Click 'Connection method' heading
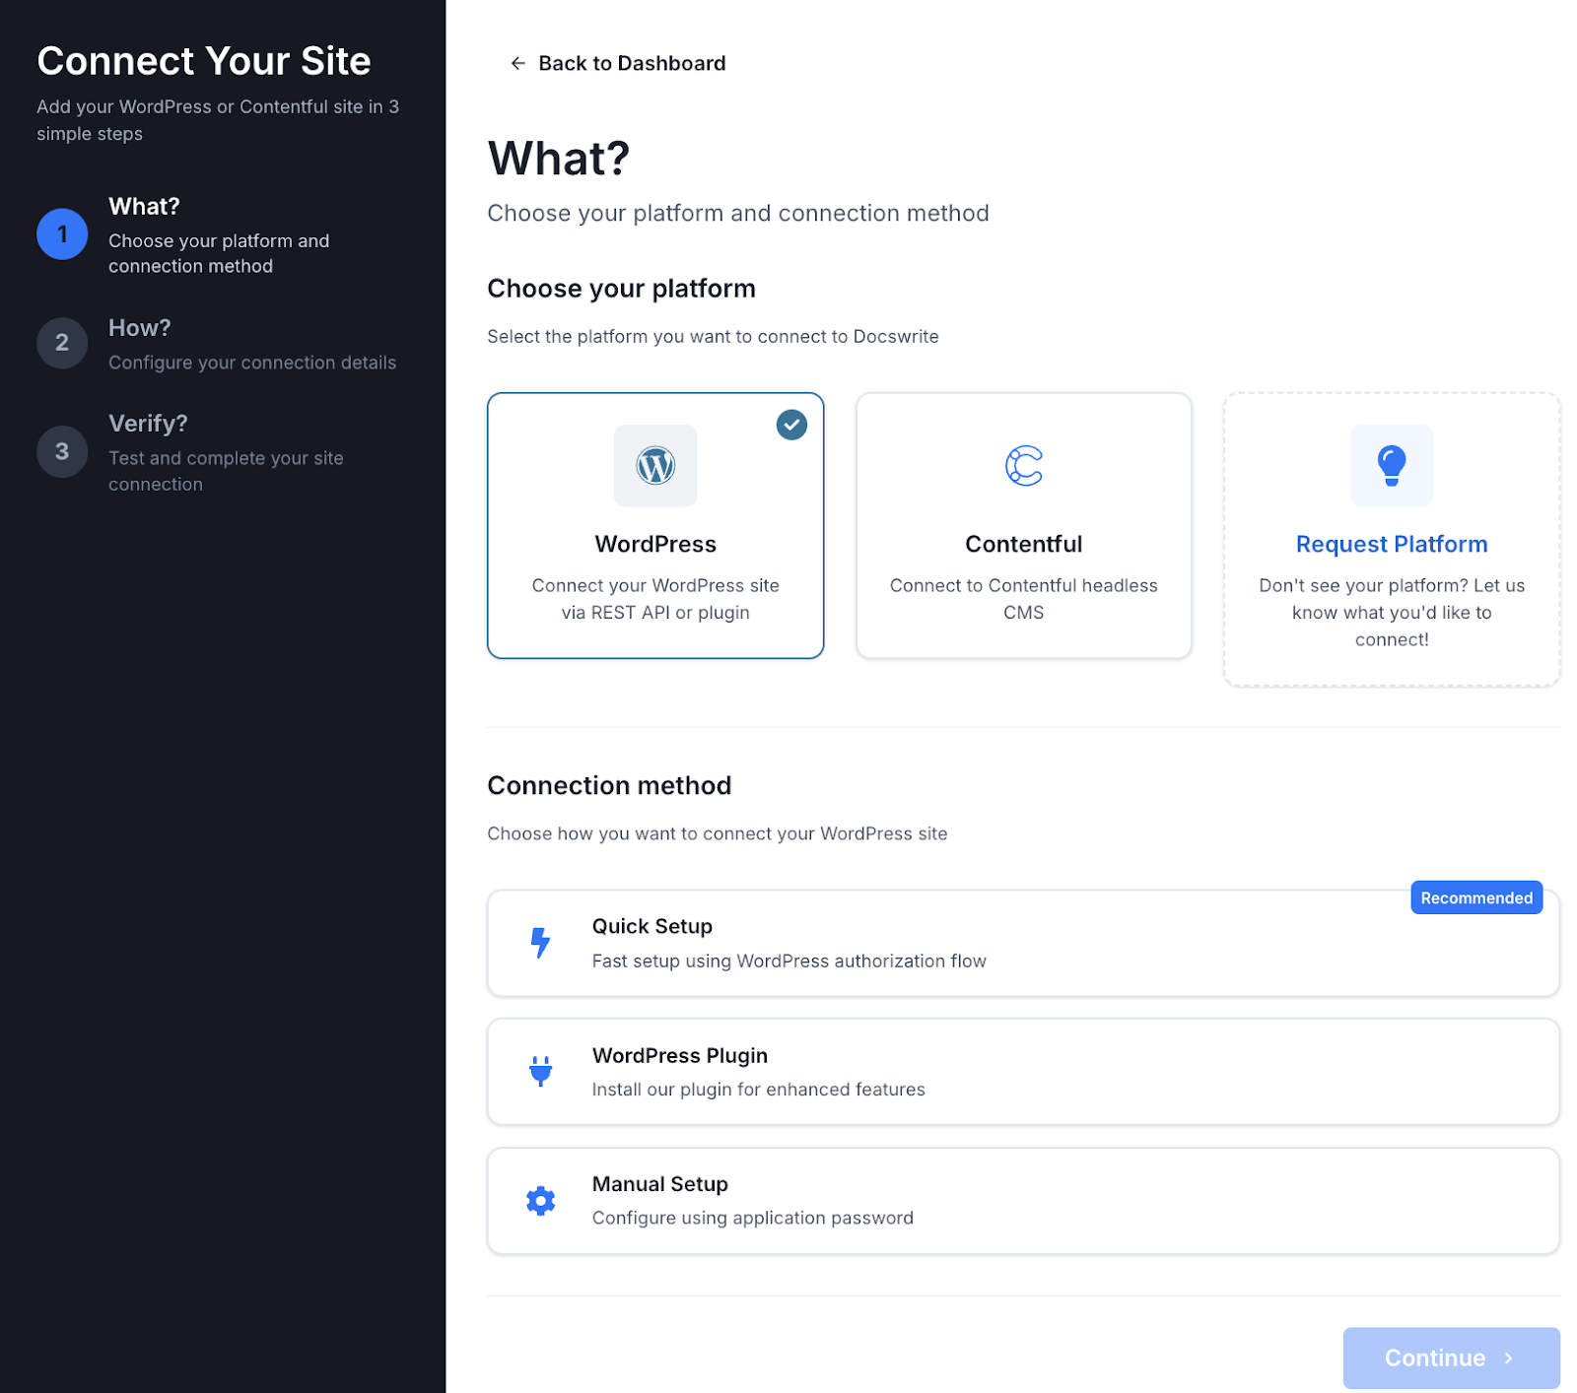Screen dimensions: 1577x1393 coord(609,785)
